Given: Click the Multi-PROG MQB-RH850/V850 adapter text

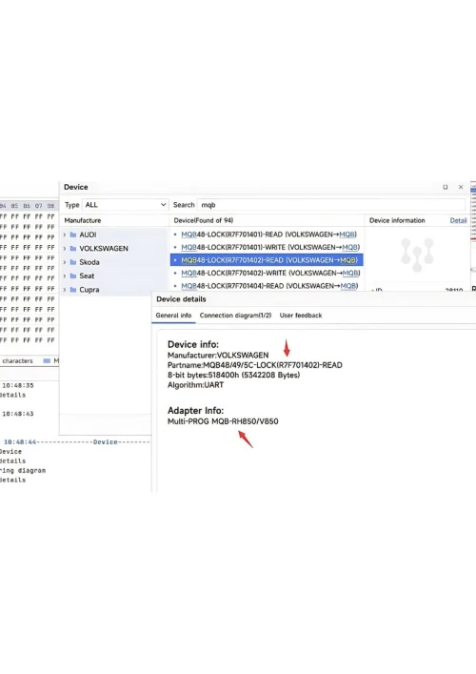Looking at the screenshot, I should point(223,421).
